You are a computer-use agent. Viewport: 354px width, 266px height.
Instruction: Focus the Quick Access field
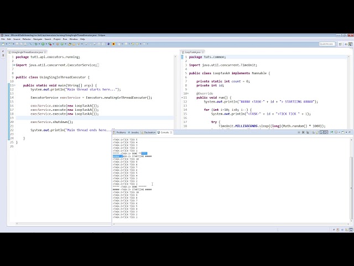click(327, 44)
